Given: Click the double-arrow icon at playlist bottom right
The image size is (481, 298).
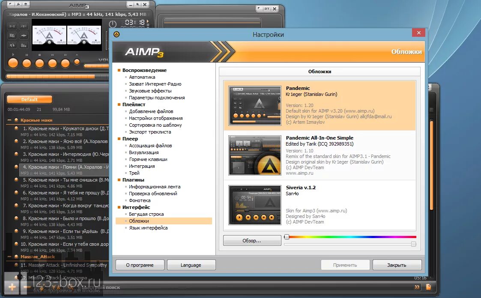Looking at the screenshot, I should pos(417,287).
